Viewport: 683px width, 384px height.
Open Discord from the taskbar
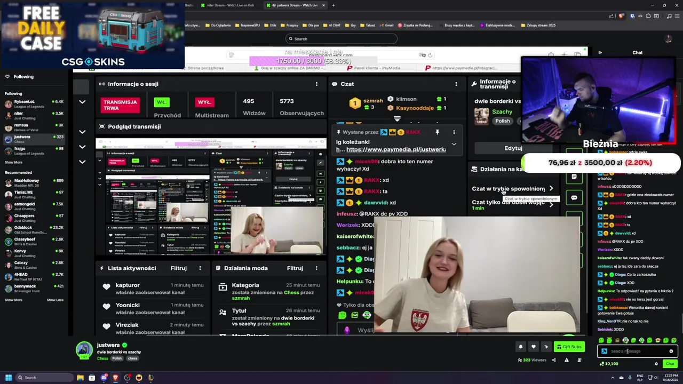[x=104, y=378]
